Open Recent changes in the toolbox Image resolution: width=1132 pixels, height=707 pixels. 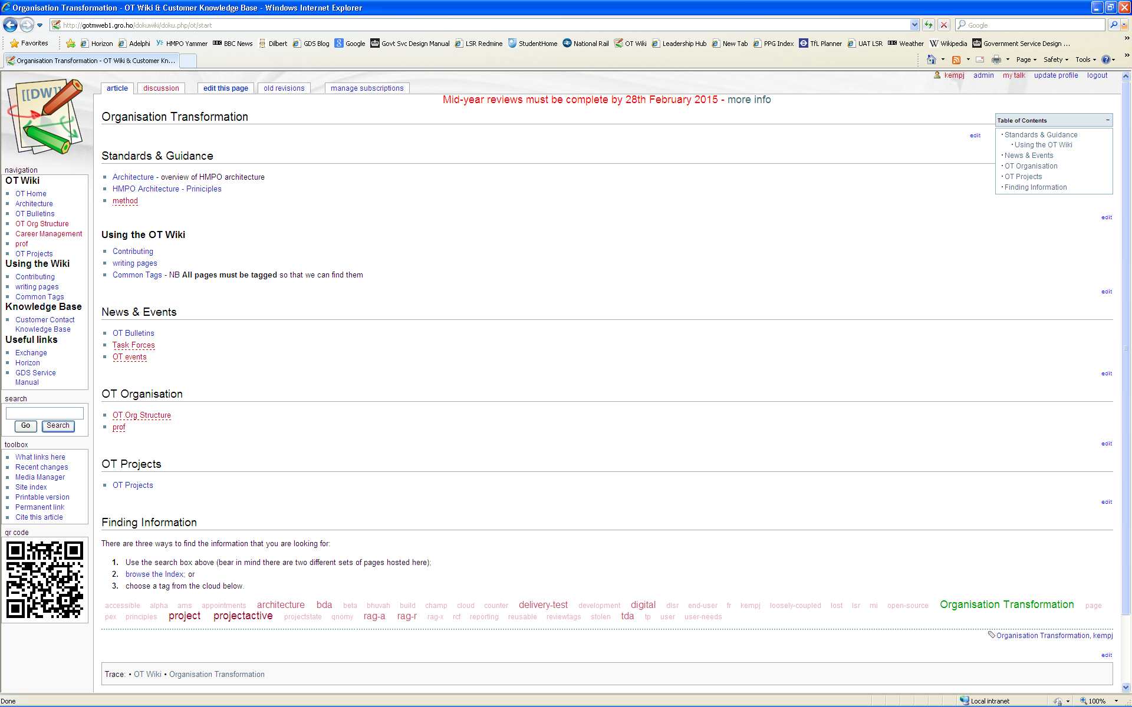coord(42,467)
